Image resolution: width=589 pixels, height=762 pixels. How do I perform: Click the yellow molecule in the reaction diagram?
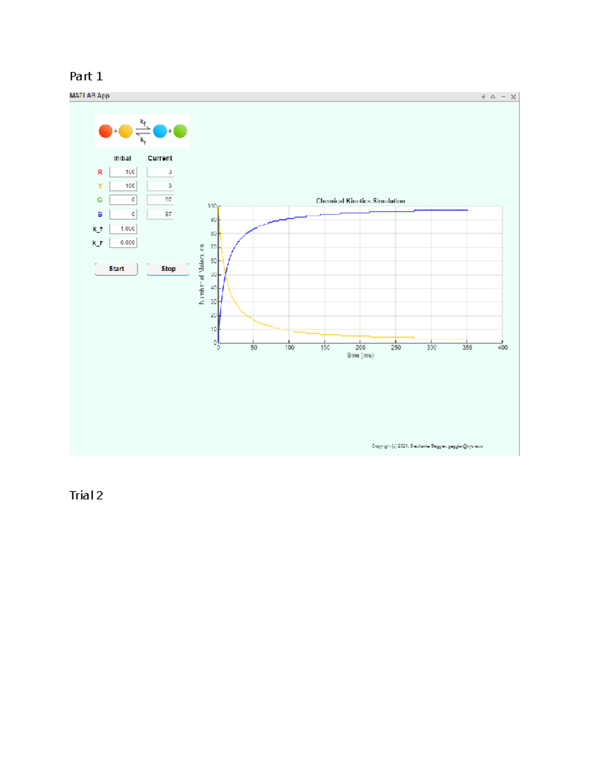point(126,131)
